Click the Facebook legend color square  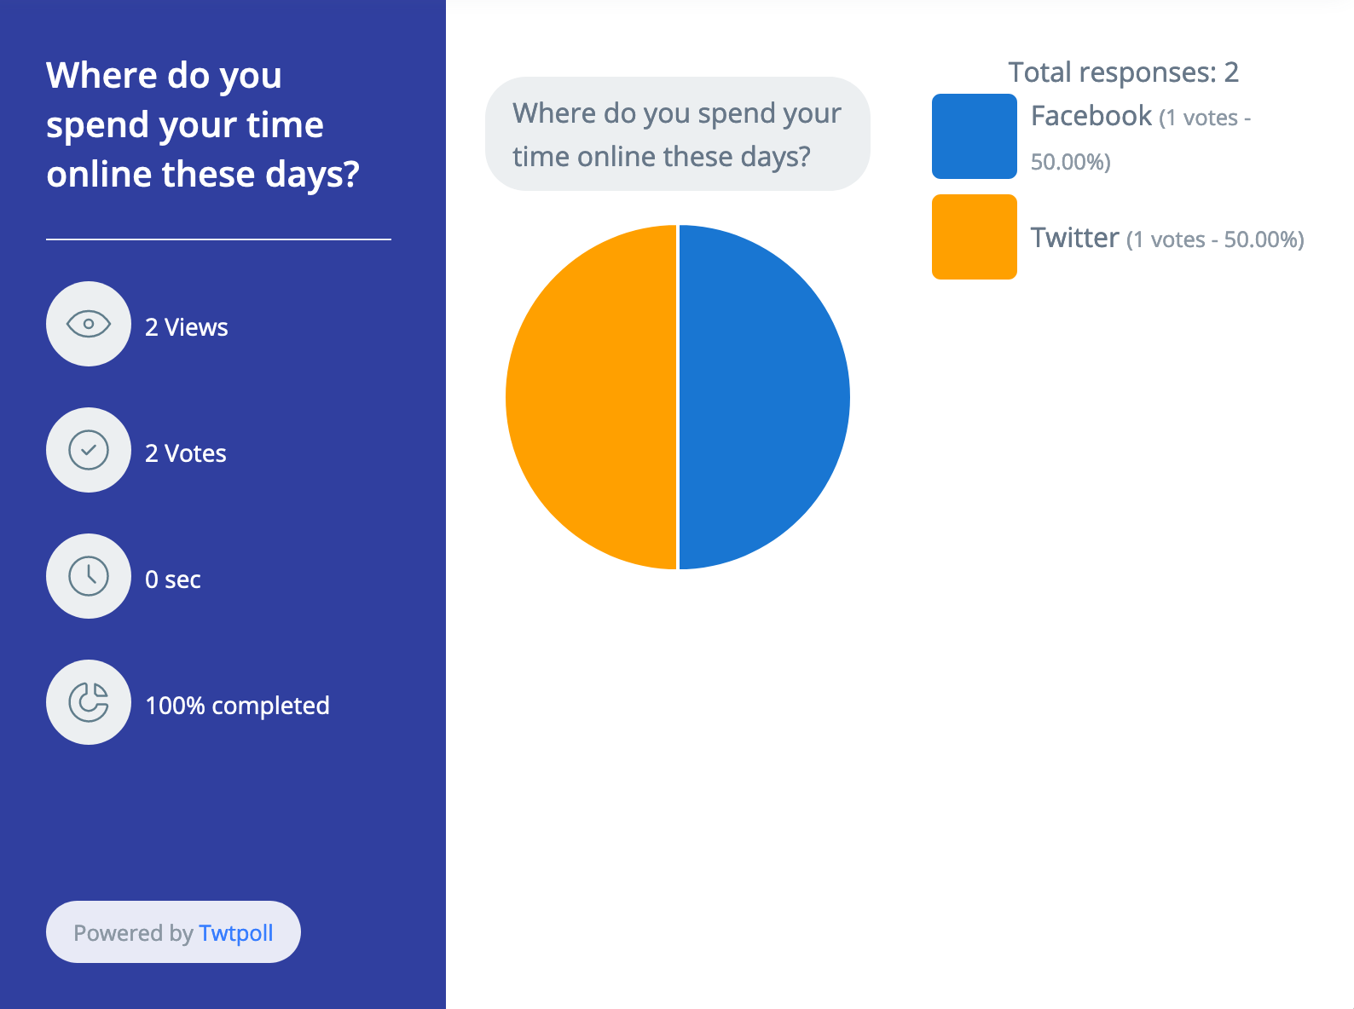pyautogui.click(x=974, y=135)
